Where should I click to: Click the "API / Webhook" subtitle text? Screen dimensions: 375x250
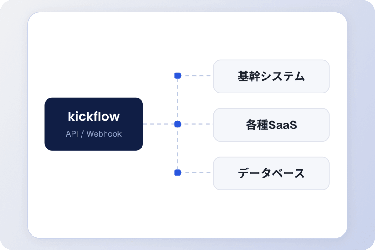[94, 134]
